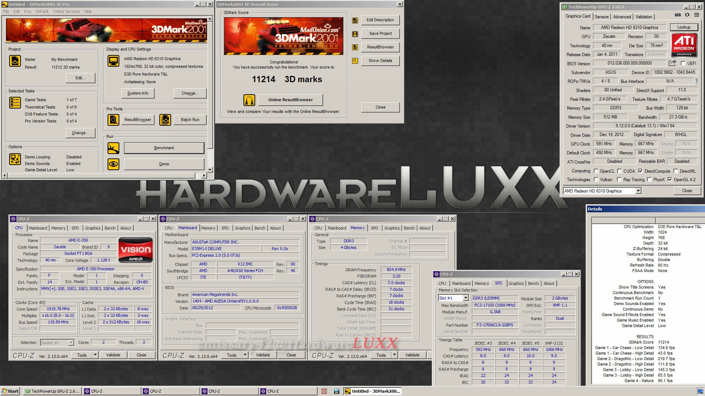Click BIOS export share icon
705x396 pixels.
tap(672, 63)
